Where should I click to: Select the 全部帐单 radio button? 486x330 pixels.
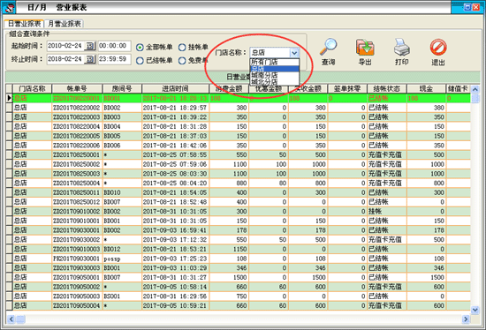(x=140, y=48)
